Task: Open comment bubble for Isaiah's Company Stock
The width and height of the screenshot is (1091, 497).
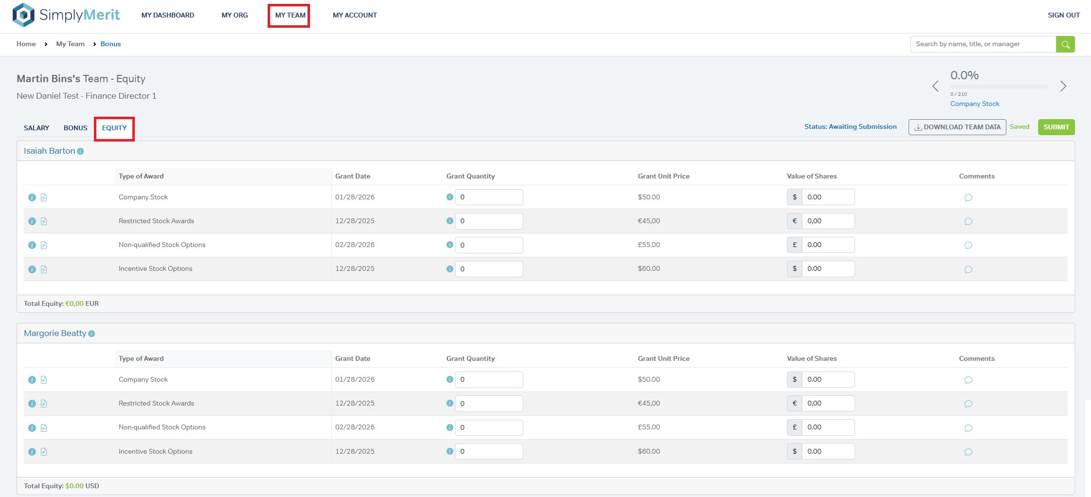Action: (968, 197)
